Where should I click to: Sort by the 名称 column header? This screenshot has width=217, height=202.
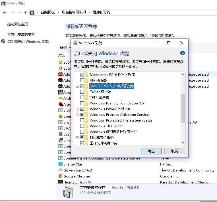click(61, 56)
